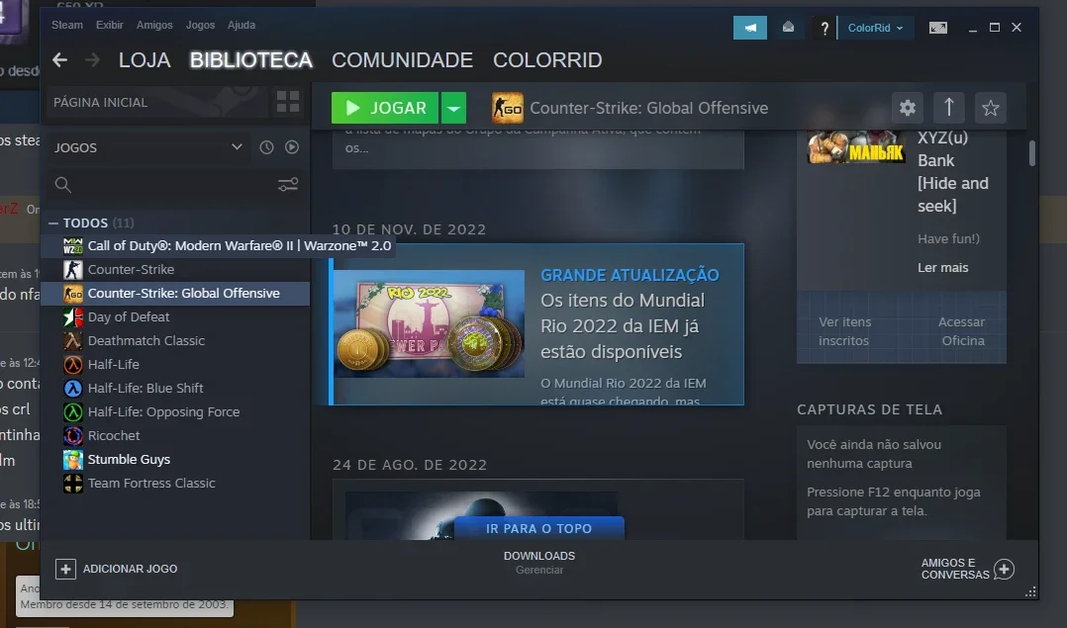
Task: Click Ver itens inscritos button
Action: (x=844, y=331)
